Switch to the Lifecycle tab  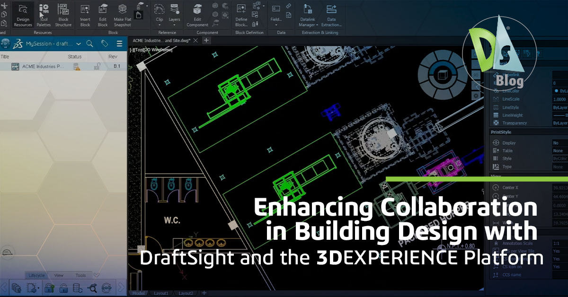click(x=37, y=275)
